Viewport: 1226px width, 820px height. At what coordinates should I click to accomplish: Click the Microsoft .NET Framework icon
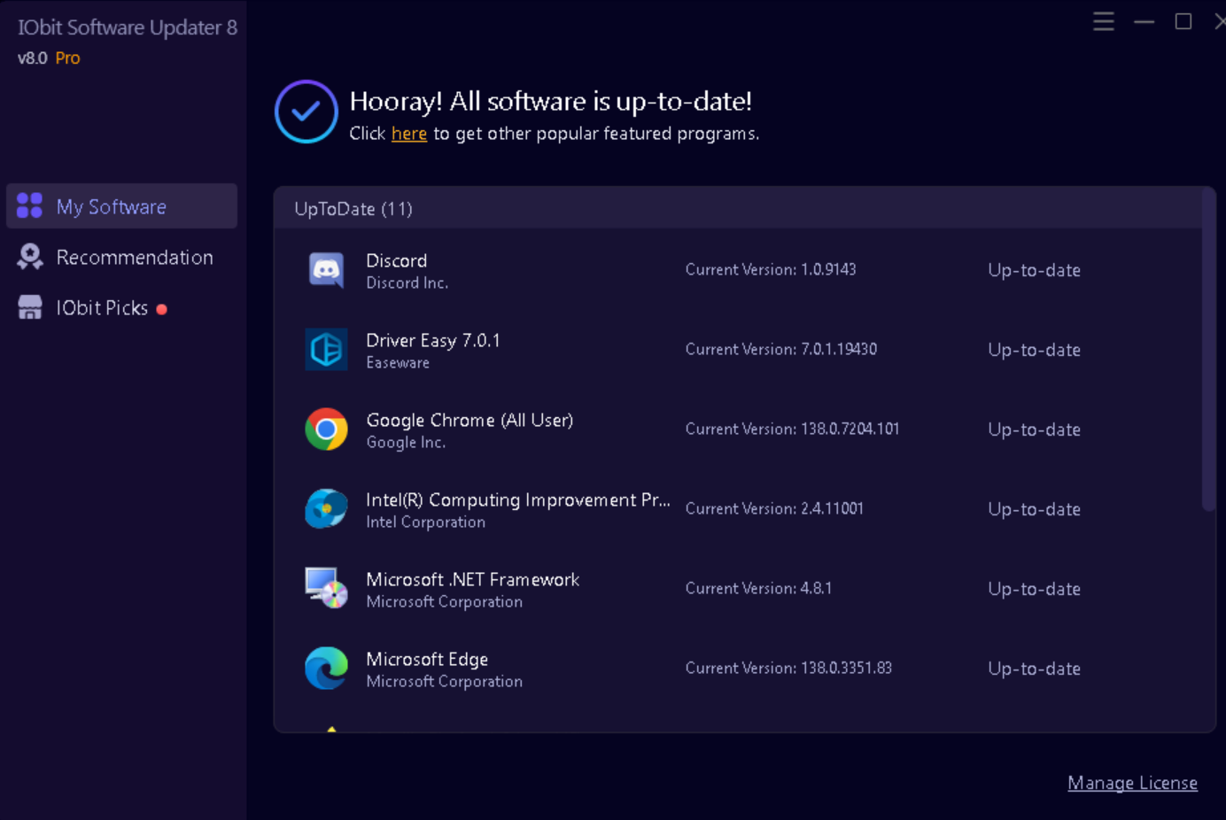(326, 588)
